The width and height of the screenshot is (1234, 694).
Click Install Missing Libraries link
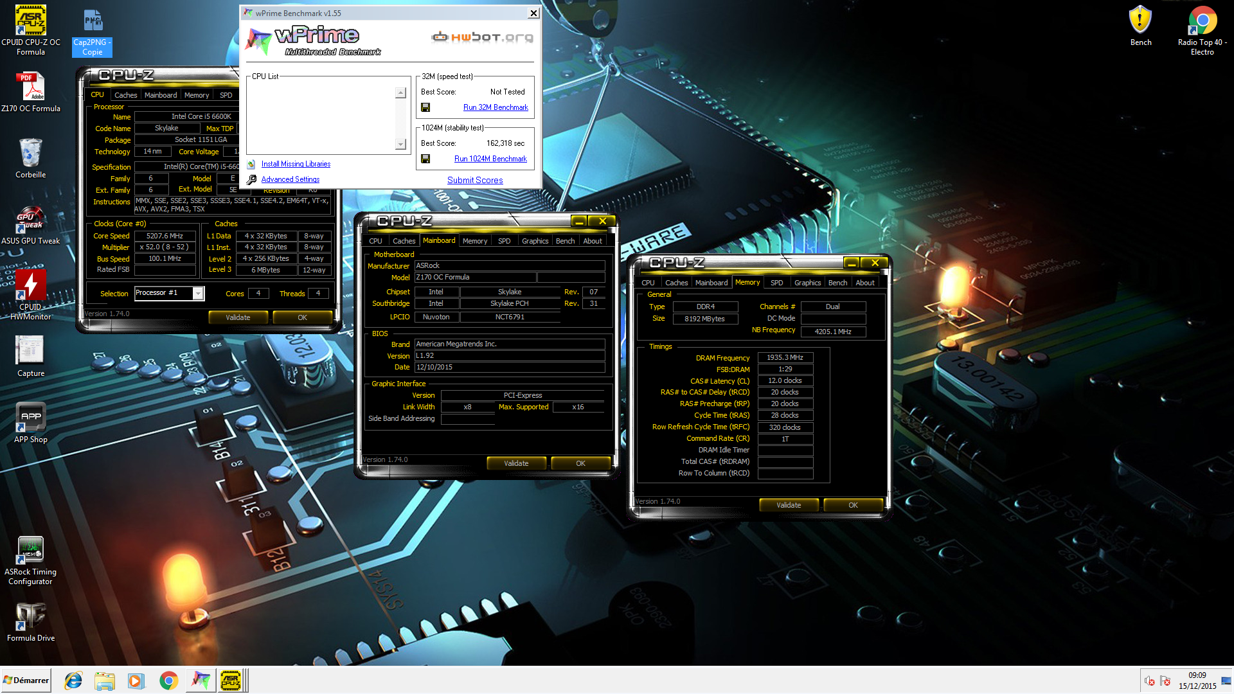[296, 164]
